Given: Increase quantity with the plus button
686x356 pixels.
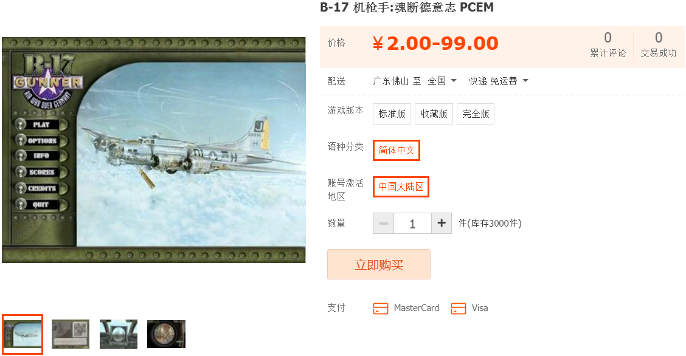Looking at the screenshot, I should tap(442, 223).
